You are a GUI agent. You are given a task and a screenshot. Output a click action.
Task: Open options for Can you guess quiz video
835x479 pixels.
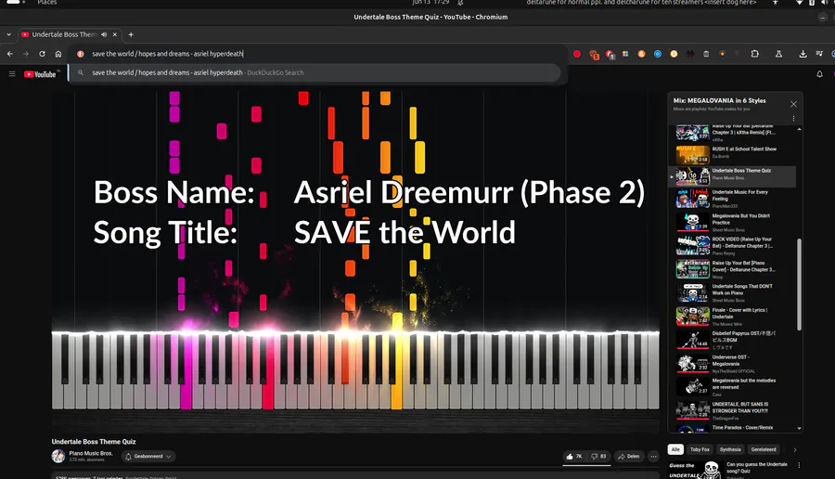[799, 465]
